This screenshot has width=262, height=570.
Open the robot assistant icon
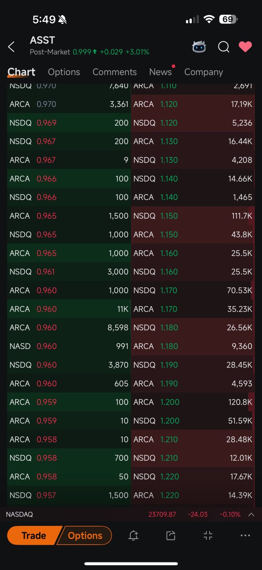tap(199, 47)
